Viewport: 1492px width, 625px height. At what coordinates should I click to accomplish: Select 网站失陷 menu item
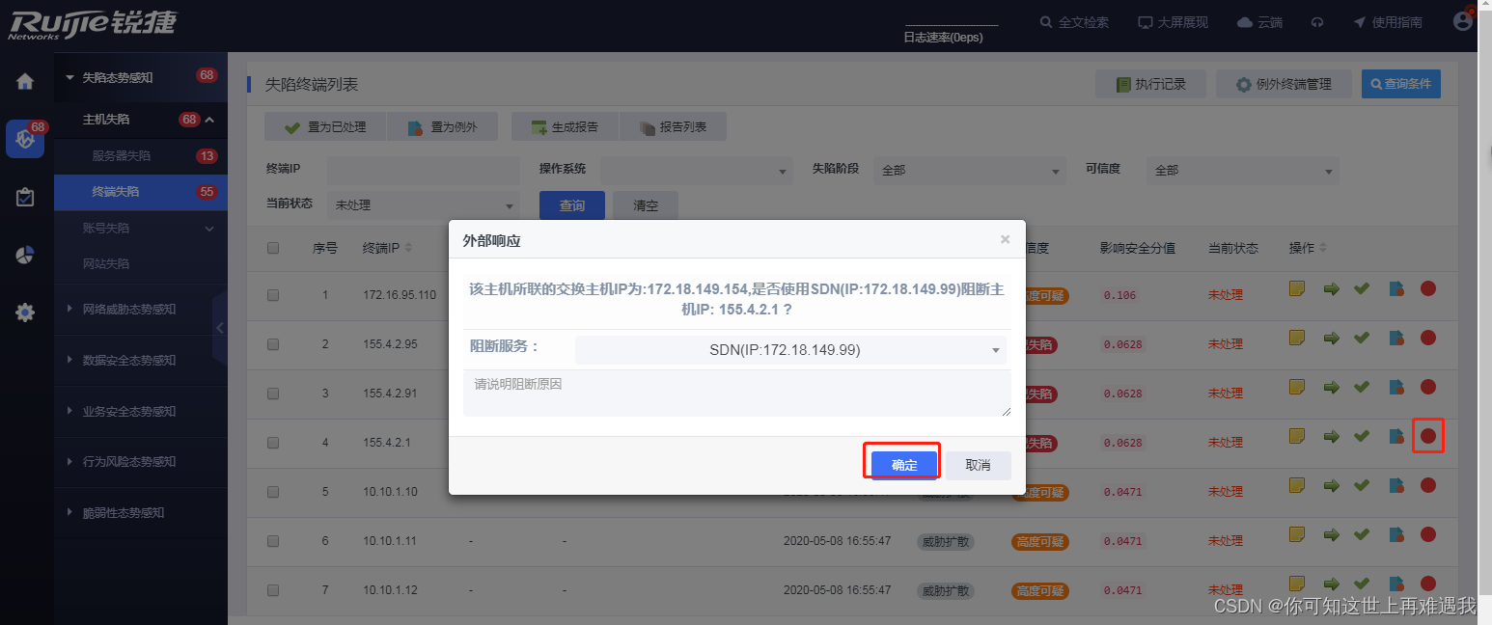point(141,263)
